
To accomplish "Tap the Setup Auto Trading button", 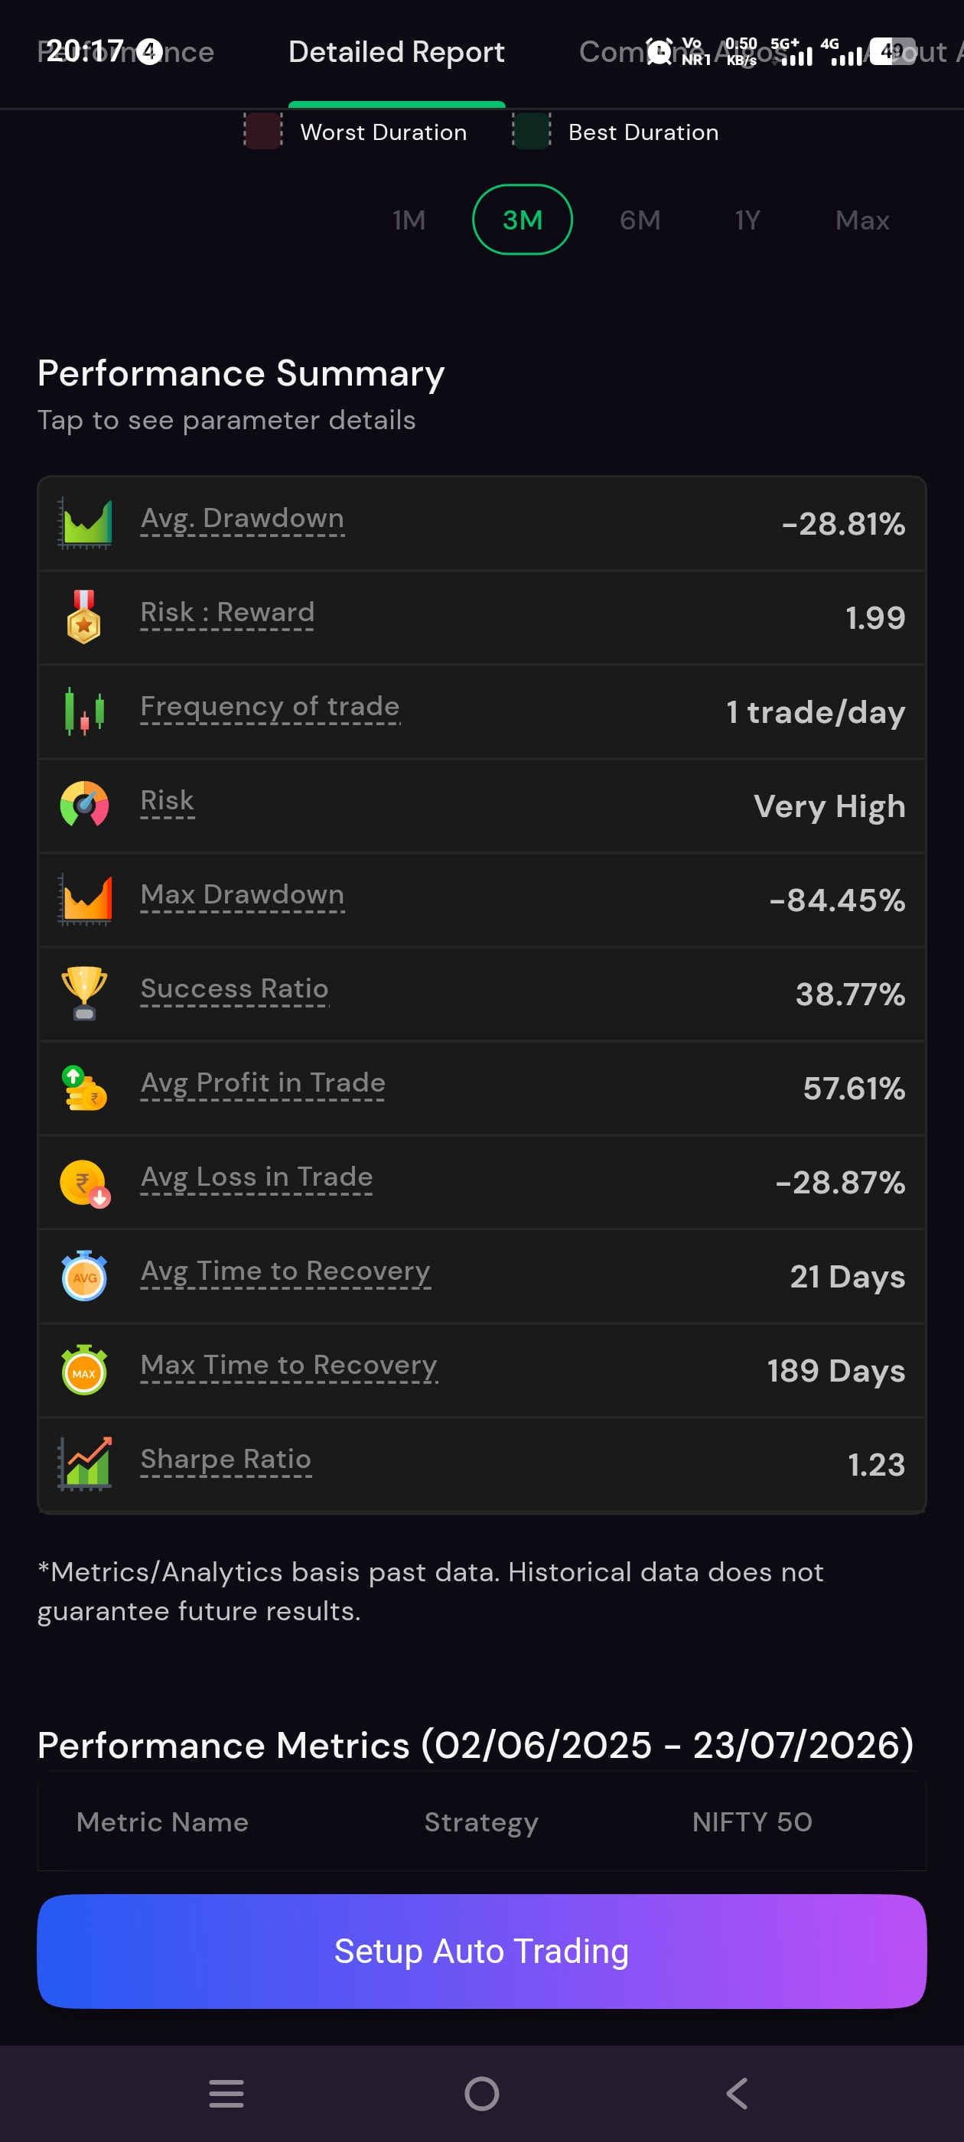I will (x=481, y=1951).
